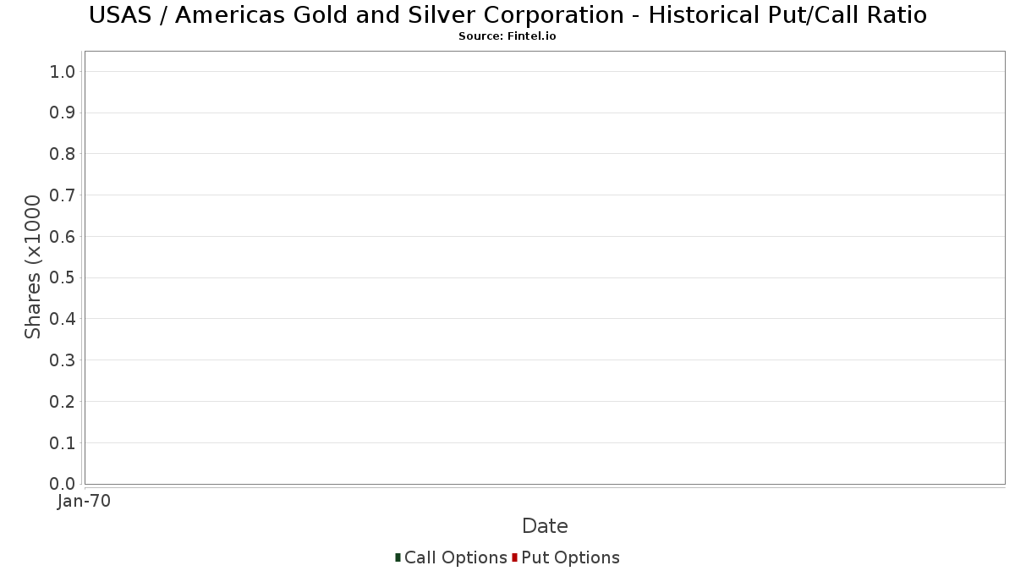Click the Date x-axis title

coord(545,526)
